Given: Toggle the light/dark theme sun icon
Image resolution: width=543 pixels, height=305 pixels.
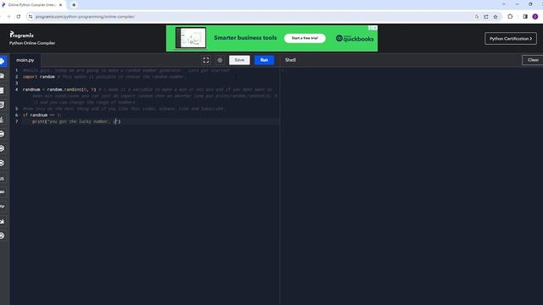Looking at the screenshot, I should pyautogui.click(x=220, y=60).
